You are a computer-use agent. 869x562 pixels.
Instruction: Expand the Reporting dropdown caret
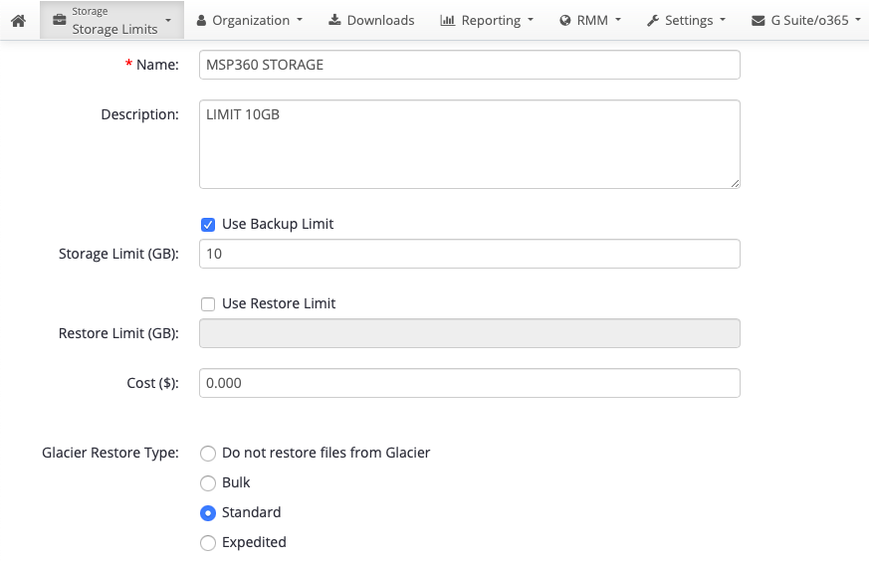(531, 20)
